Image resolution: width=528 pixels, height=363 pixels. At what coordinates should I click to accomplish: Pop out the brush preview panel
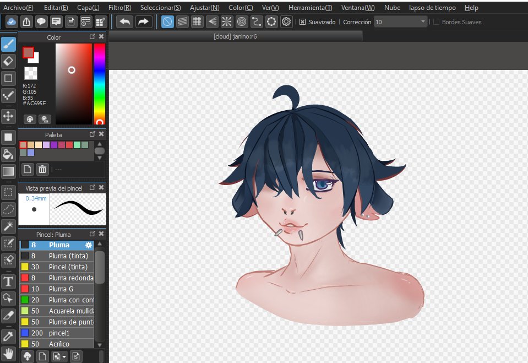coord(92,188)
